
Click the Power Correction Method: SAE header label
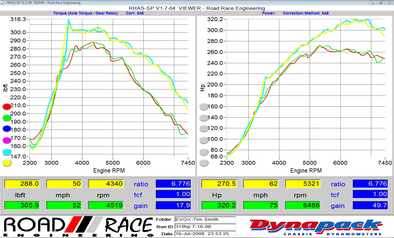306,13
